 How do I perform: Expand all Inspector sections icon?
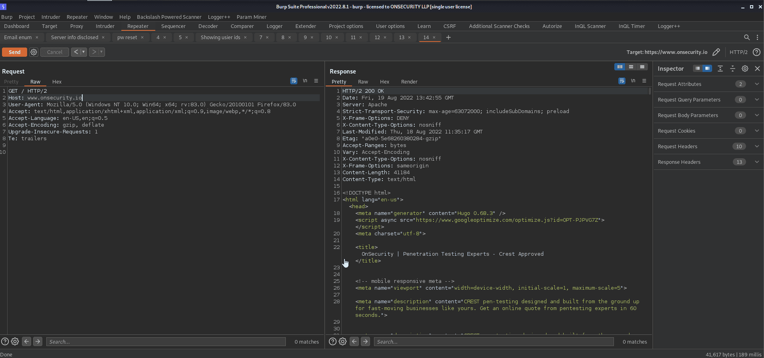tap(720, 69)
